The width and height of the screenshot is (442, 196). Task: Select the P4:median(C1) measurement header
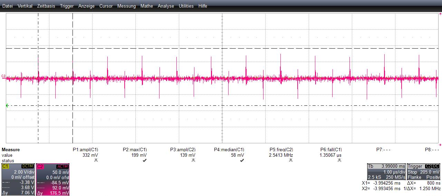[x=229, y=150]
